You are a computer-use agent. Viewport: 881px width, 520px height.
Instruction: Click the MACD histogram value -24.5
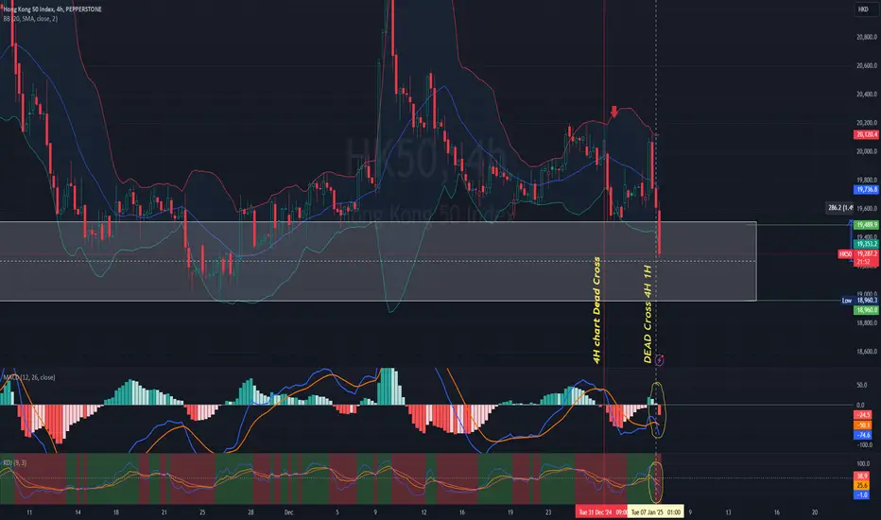coord(863,415)
